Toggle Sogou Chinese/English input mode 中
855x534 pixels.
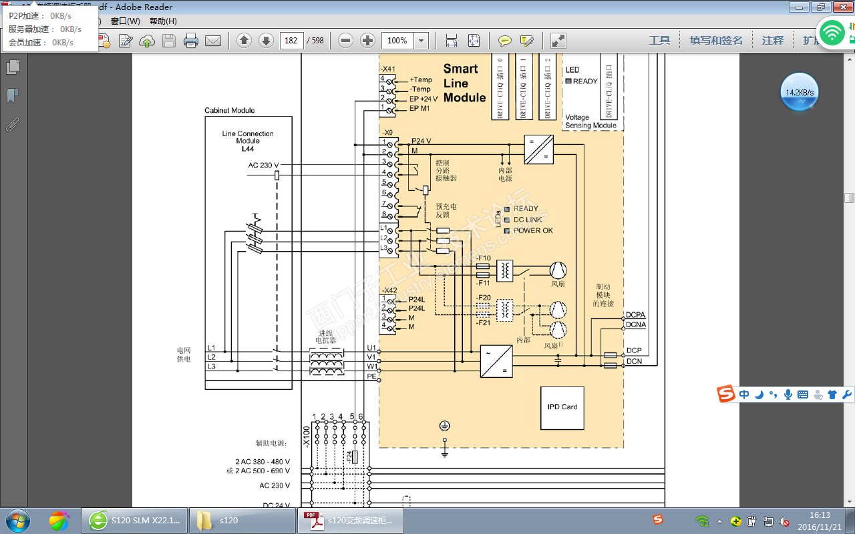(744, 394)
